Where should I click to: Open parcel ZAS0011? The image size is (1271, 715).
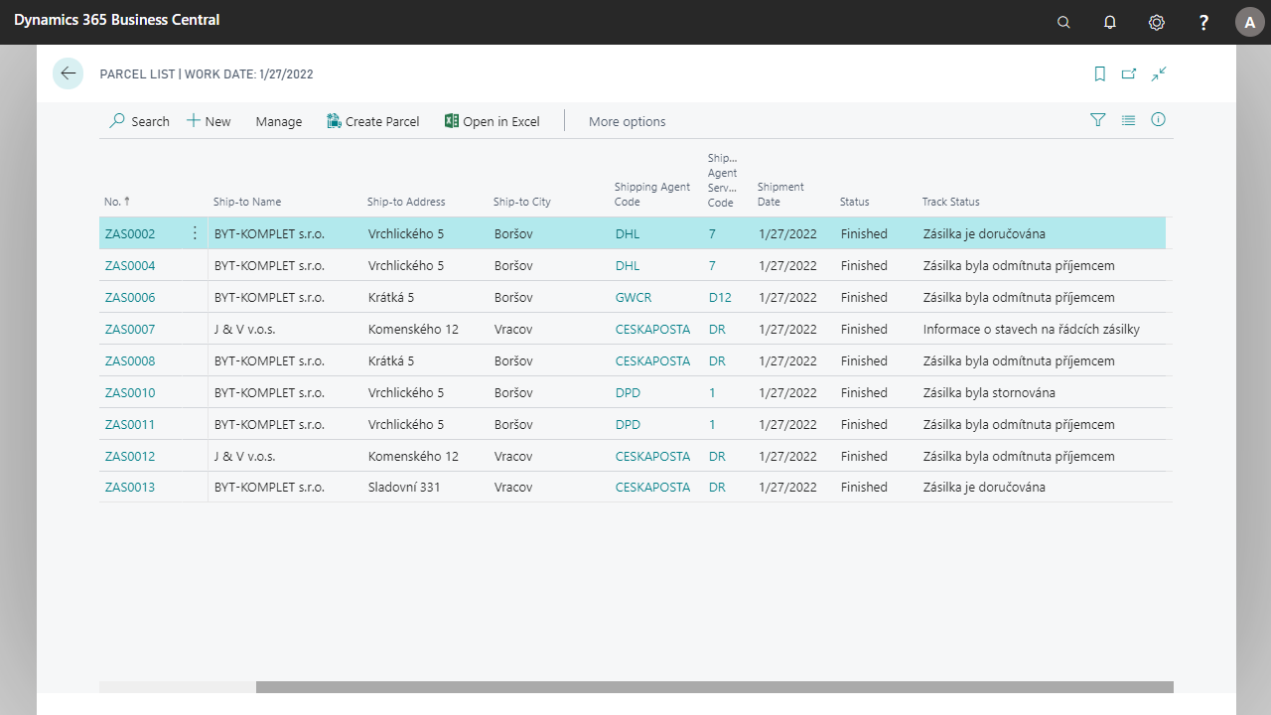(130, 425)
